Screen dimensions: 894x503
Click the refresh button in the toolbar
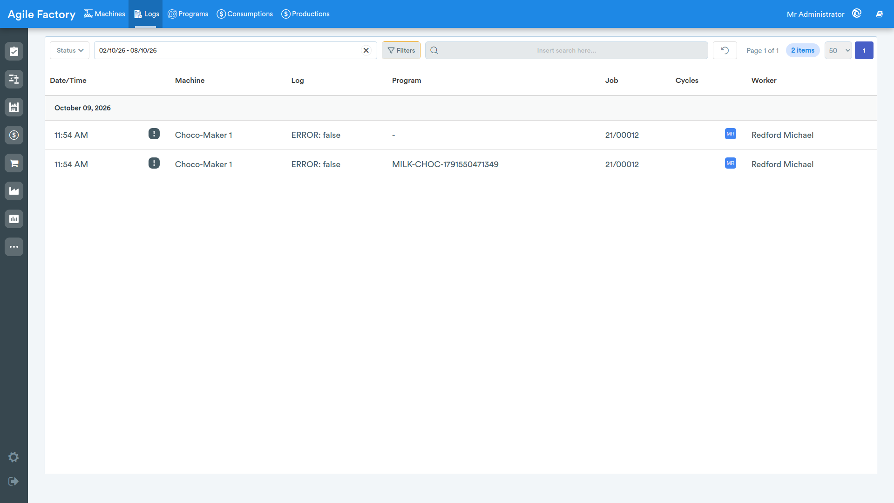click(x=725, y=50)
